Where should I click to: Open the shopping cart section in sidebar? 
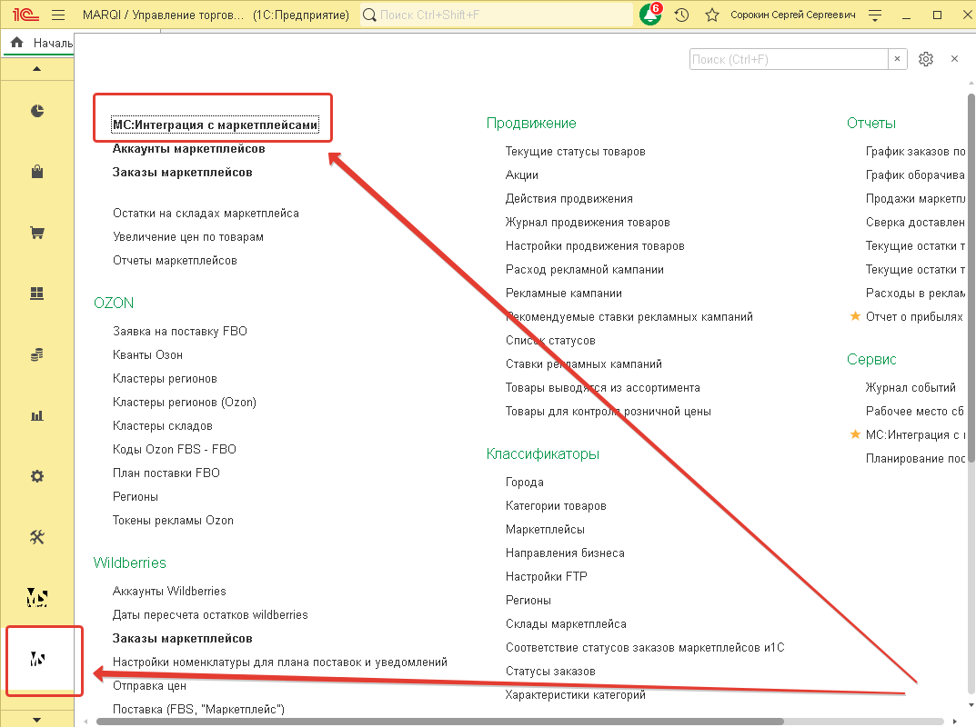coord(37,233)
